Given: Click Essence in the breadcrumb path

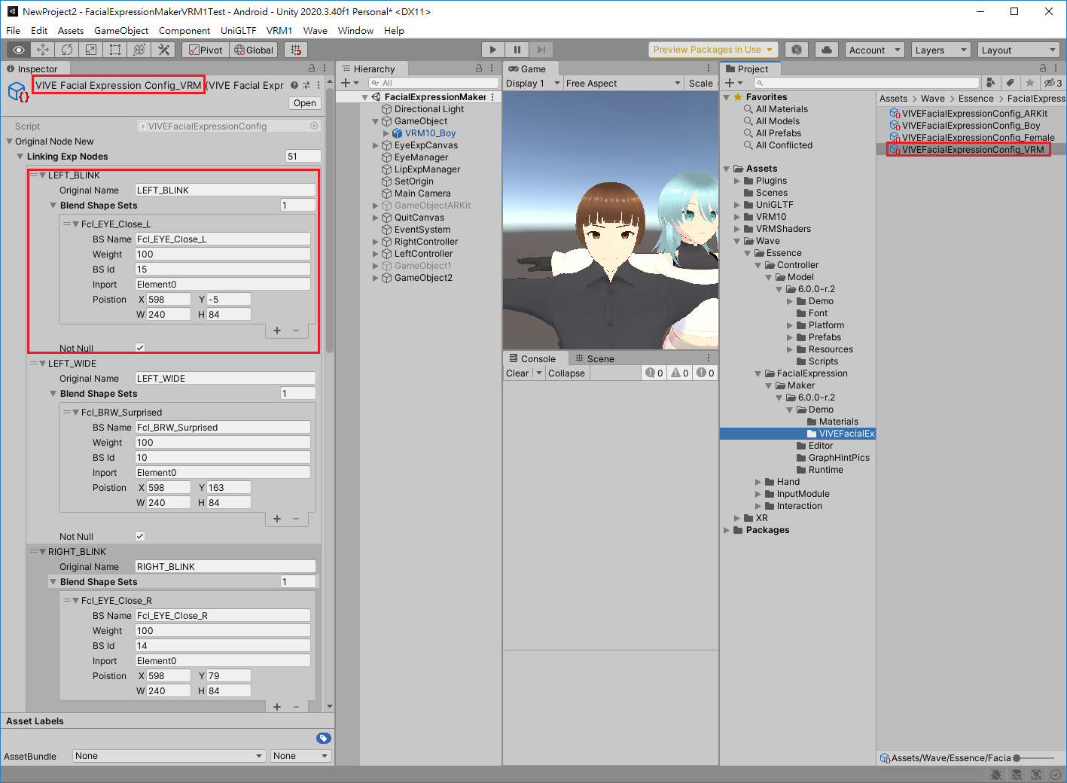Looking at the screenshot, I should 976,99.
